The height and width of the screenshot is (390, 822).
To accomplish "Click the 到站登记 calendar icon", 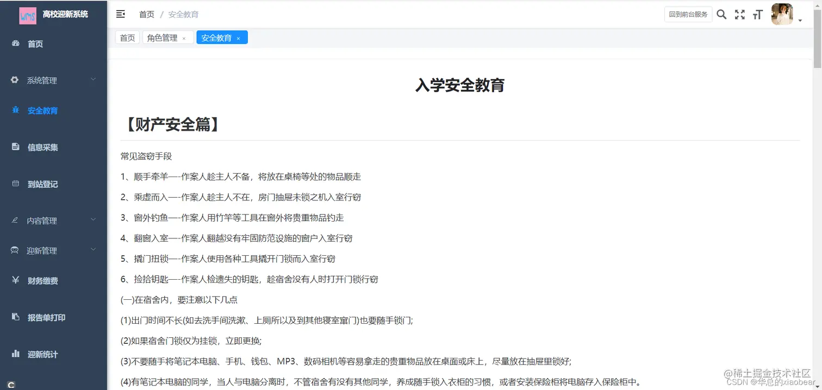I will [x=15, y=184].
